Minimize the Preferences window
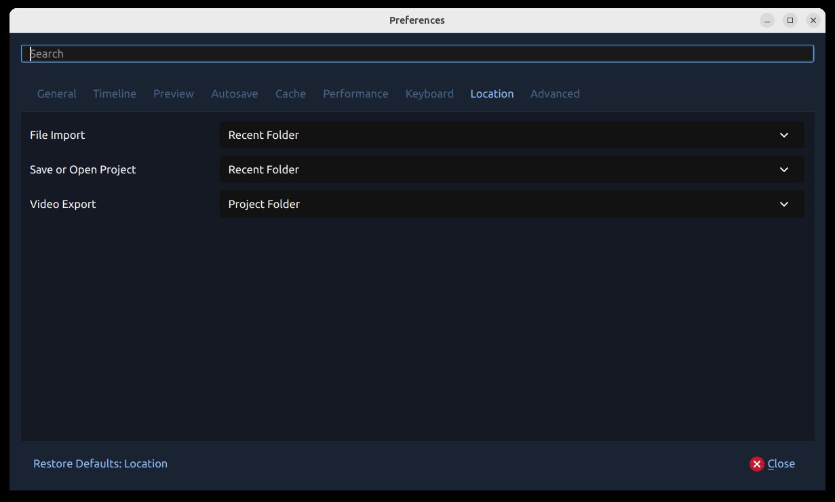The image size is (835, 502). coord(766,20)
